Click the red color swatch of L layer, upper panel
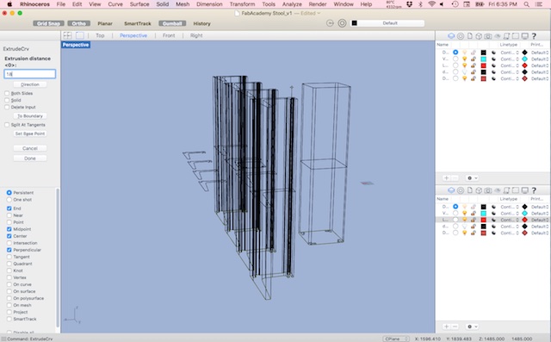This screenshot has height=342, width=551. tap(484, 65)
